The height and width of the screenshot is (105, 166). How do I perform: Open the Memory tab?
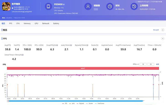tap(27, 23)
